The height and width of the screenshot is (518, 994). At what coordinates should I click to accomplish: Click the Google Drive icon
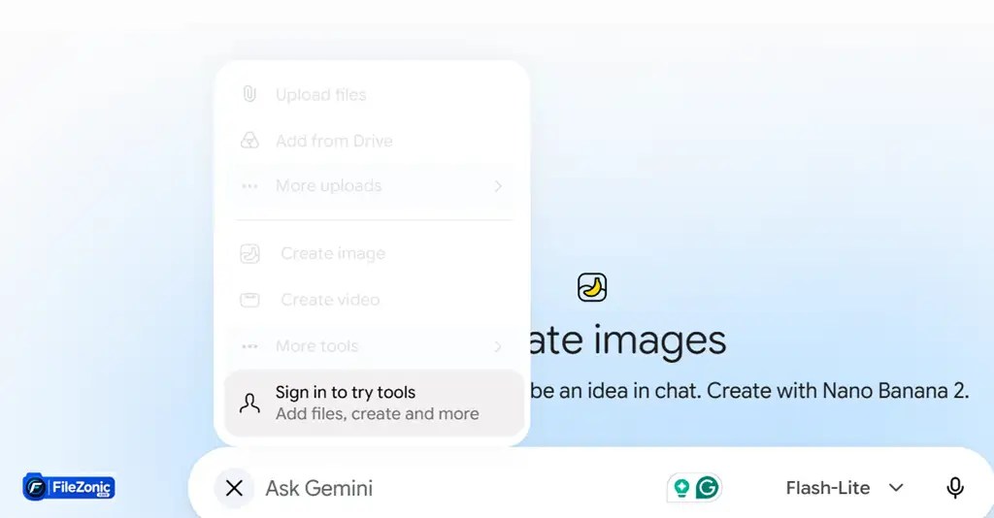point(249,141)
